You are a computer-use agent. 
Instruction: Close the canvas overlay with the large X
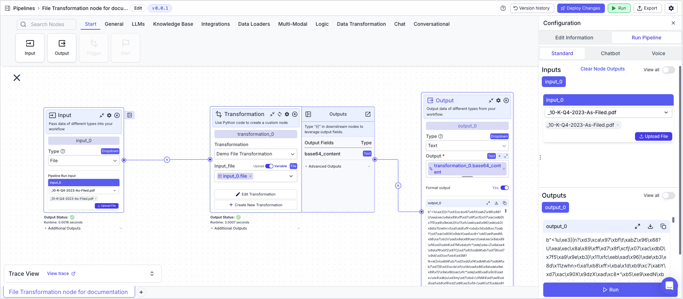coord(17,78)
